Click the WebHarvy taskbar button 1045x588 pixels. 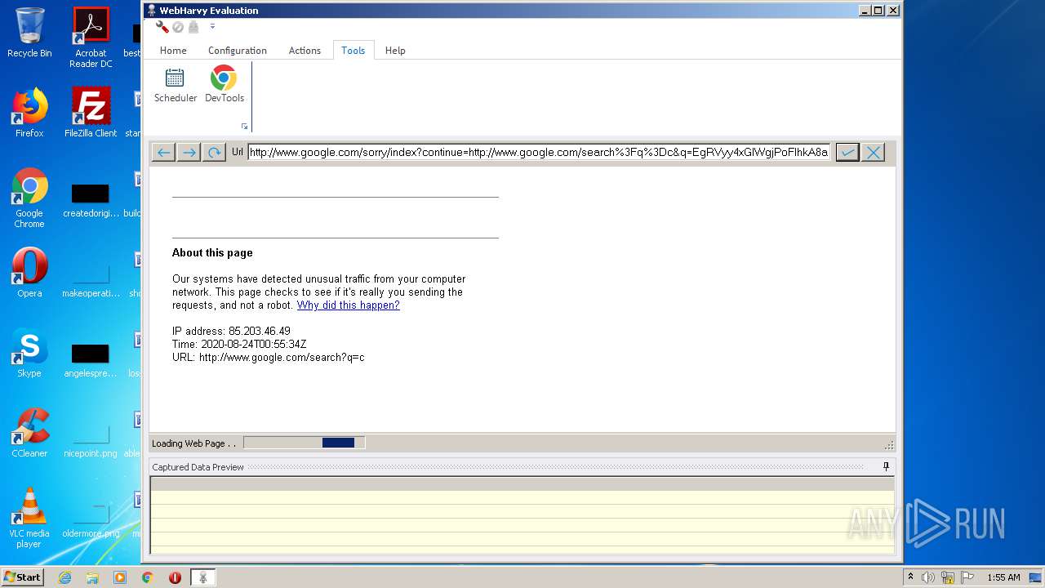(x=203, y=577)
